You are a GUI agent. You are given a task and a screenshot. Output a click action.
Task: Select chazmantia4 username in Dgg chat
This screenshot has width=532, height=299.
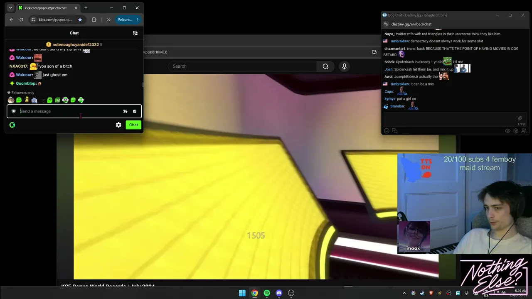tap(394, 49)
